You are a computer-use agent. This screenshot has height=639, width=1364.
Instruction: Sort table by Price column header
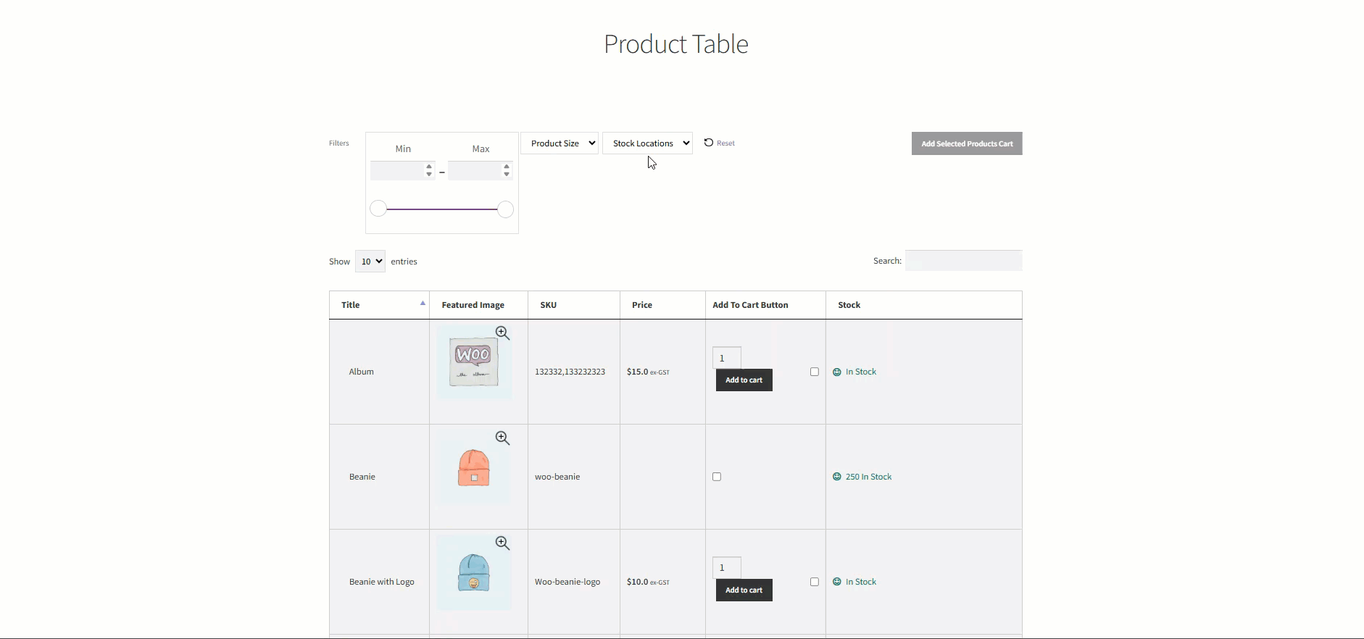[x=641, y=305]
